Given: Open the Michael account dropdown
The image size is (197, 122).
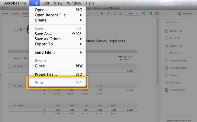Looking at the screenshot, I should [189, 14].
